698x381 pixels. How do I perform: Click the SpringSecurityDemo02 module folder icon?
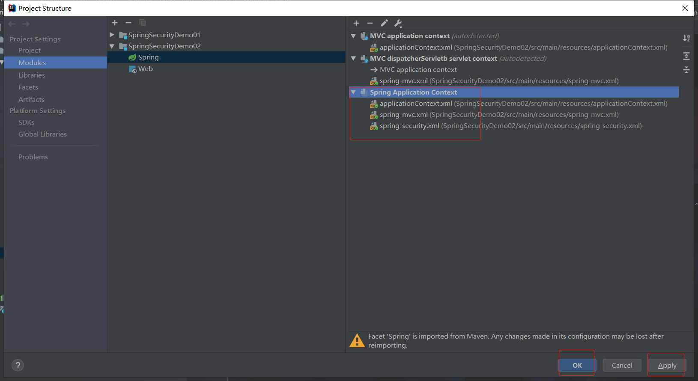[123, 46]
